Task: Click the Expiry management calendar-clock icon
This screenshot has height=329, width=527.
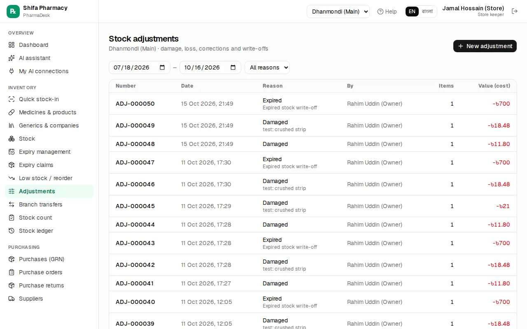Action: [12, 152]
